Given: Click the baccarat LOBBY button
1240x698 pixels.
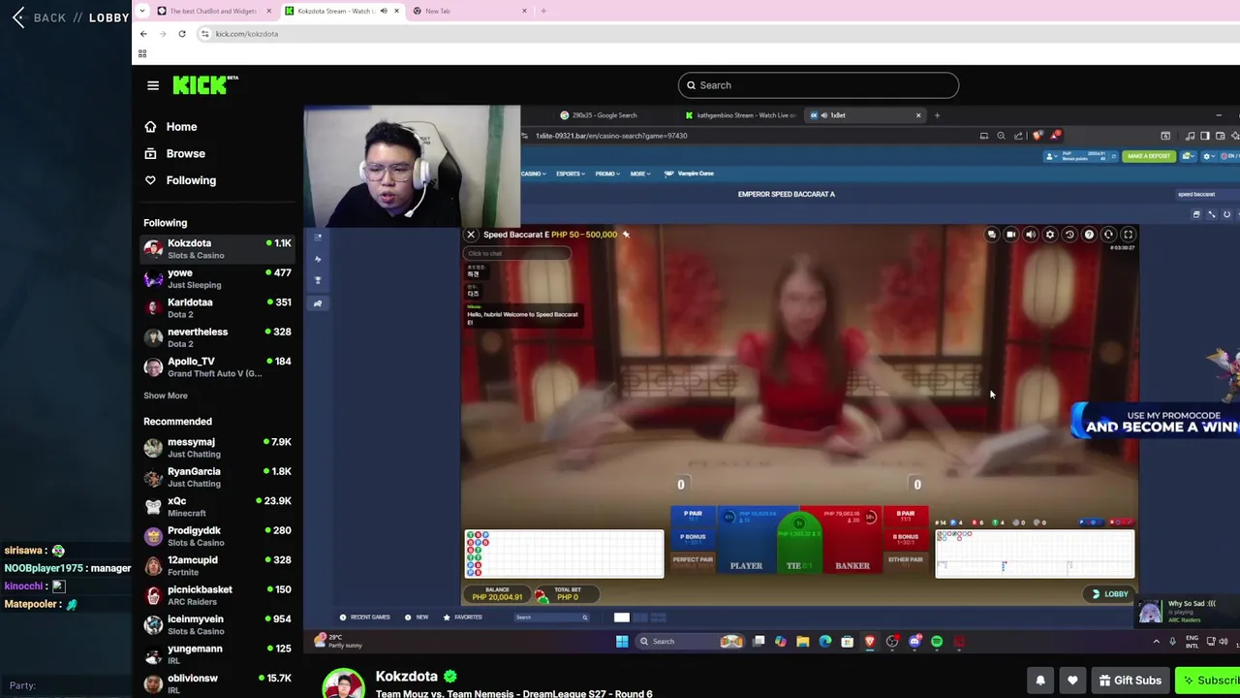Looking at the screenshot, I should coord(1110,594).
